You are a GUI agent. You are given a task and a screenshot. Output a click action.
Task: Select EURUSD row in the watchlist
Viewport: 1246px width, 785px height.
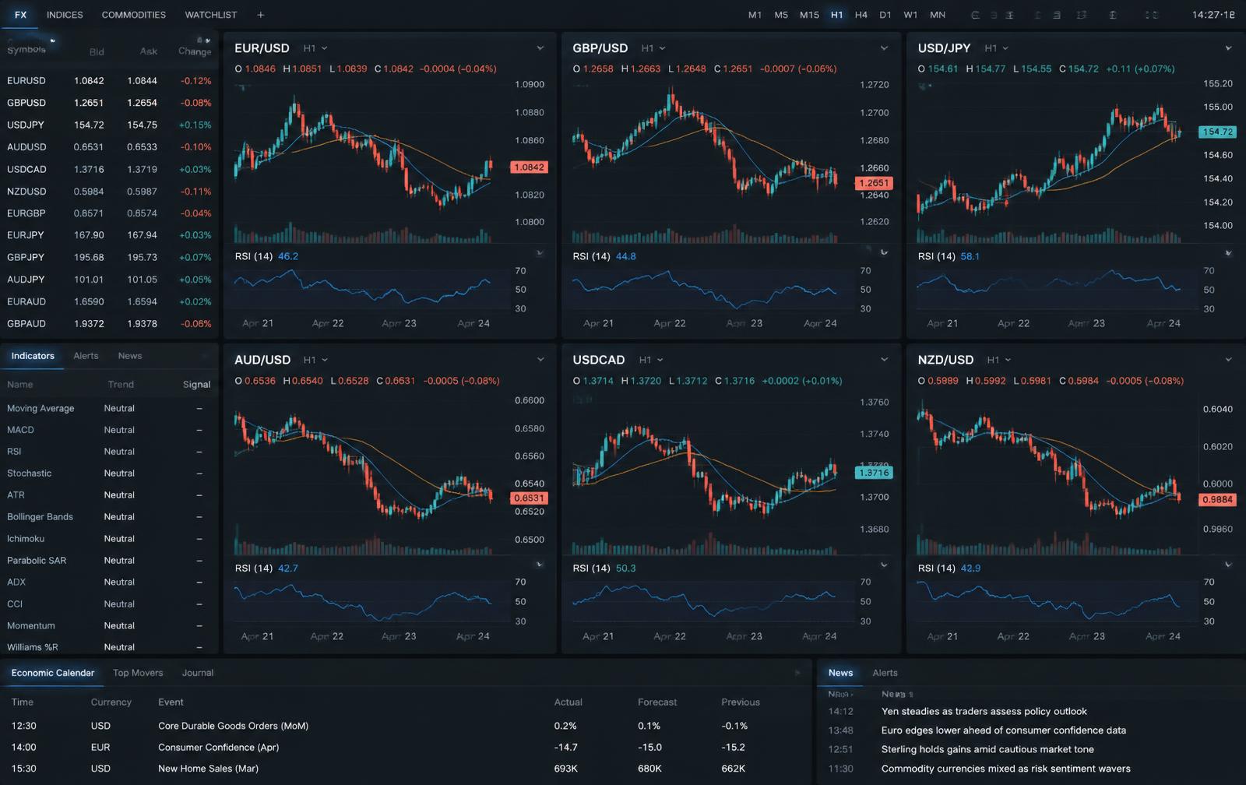click(109, 81)
